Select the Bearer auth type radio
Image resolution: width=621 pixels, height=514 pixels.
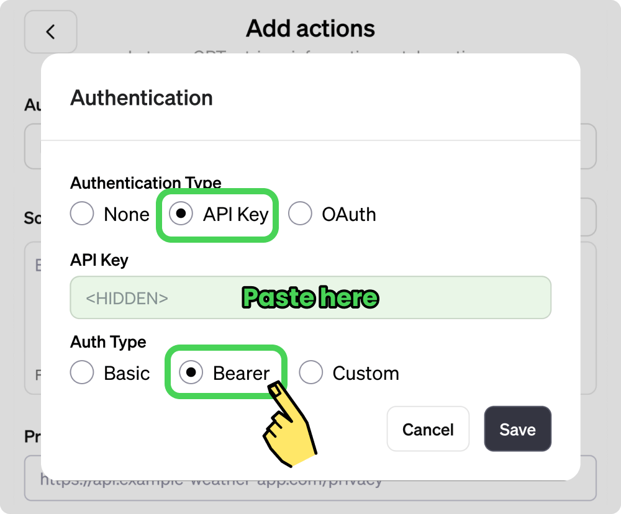tap(191, 373)
